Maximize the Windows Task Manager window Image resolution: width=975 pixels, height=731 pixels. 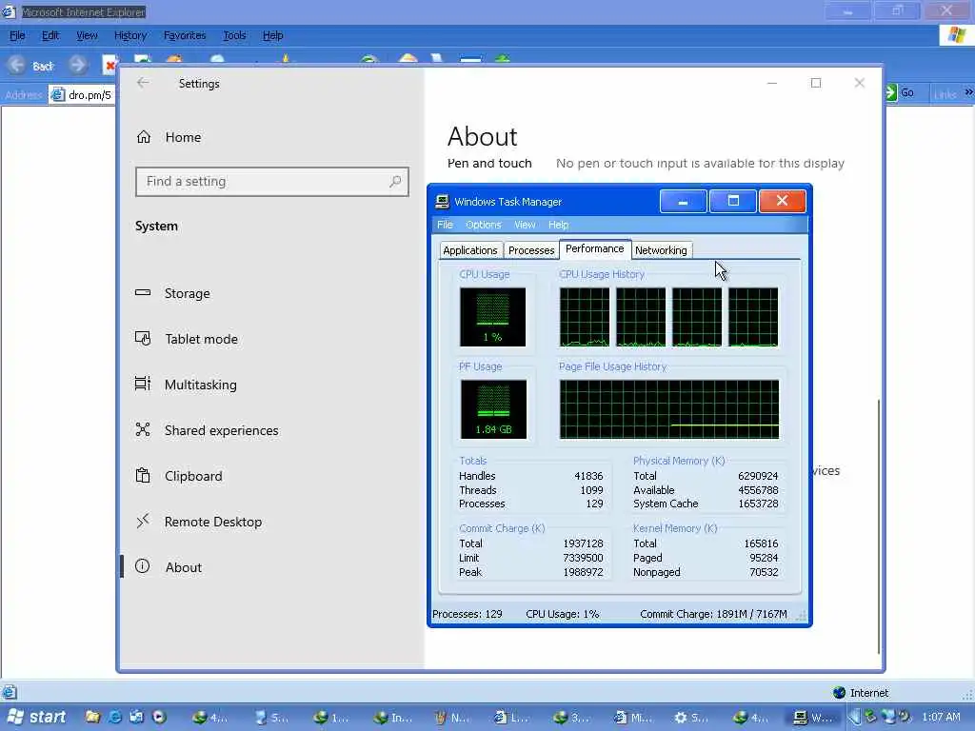coord(733,202)
